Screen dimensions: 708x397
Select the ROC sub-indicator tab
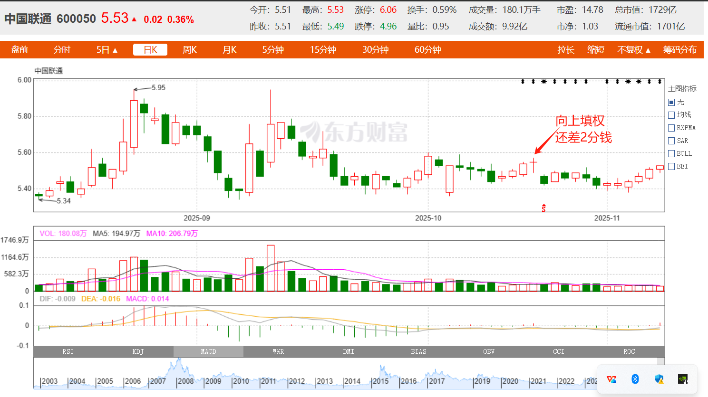click(629, 351)
